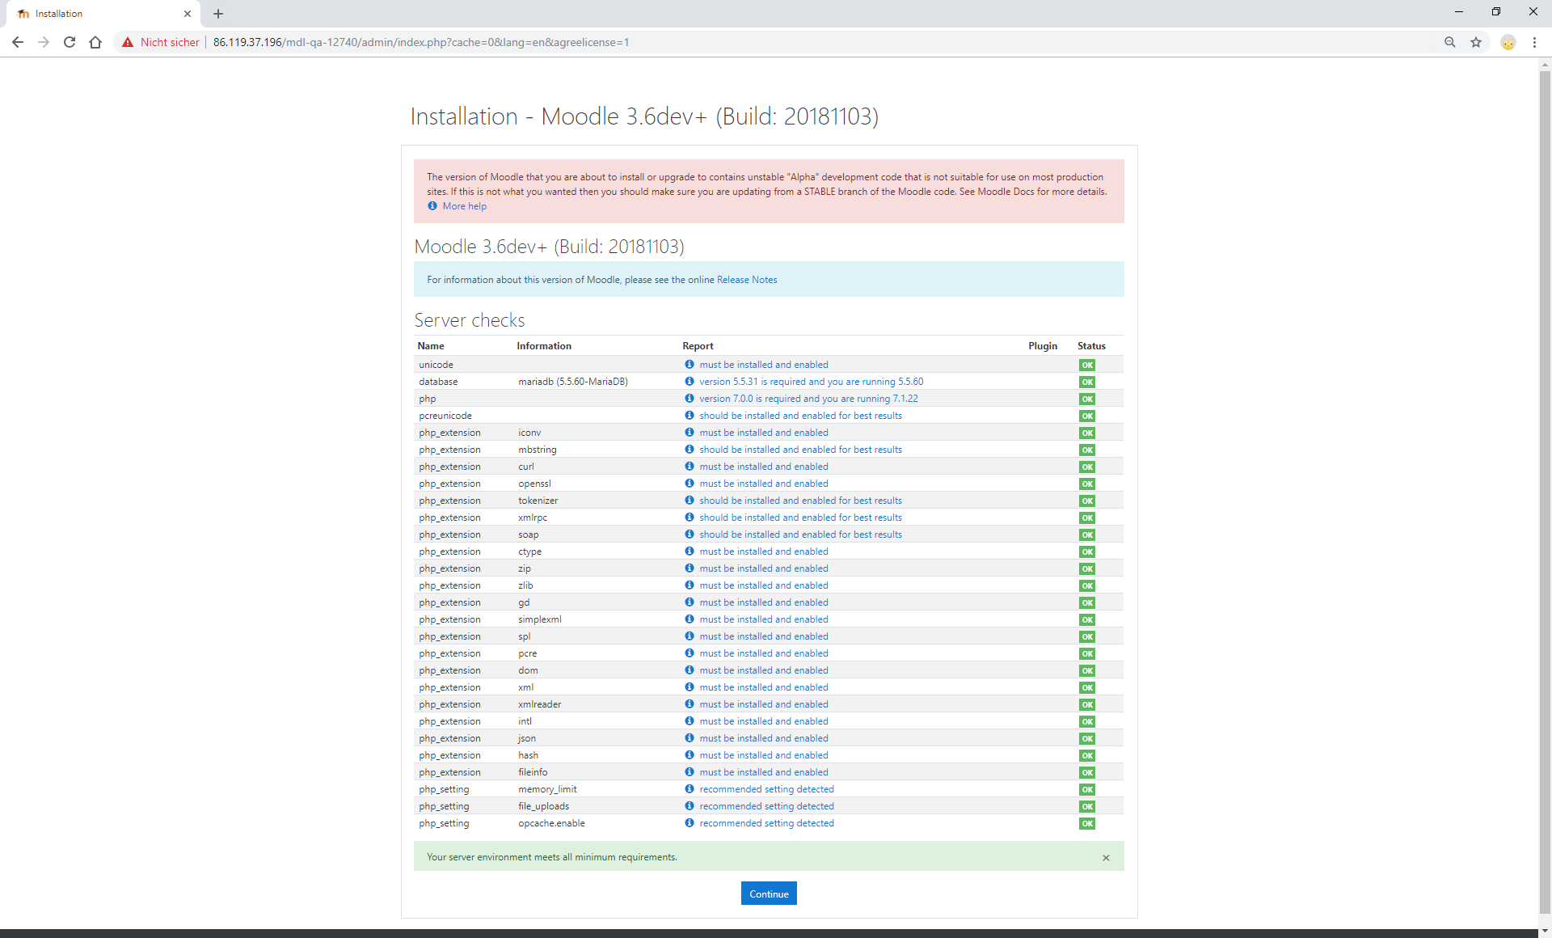Click the Continue button
The height and width of the screenshot is (938, 1552).
click(x=769, y=894)
